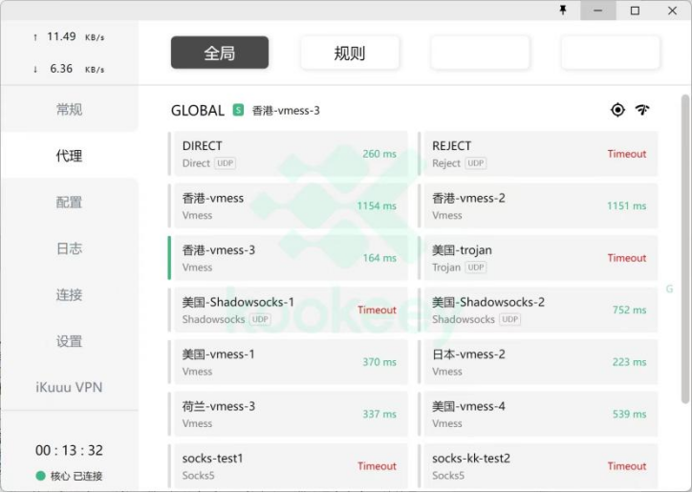Click 260 ms latency of DIRECT

[379, 154]
